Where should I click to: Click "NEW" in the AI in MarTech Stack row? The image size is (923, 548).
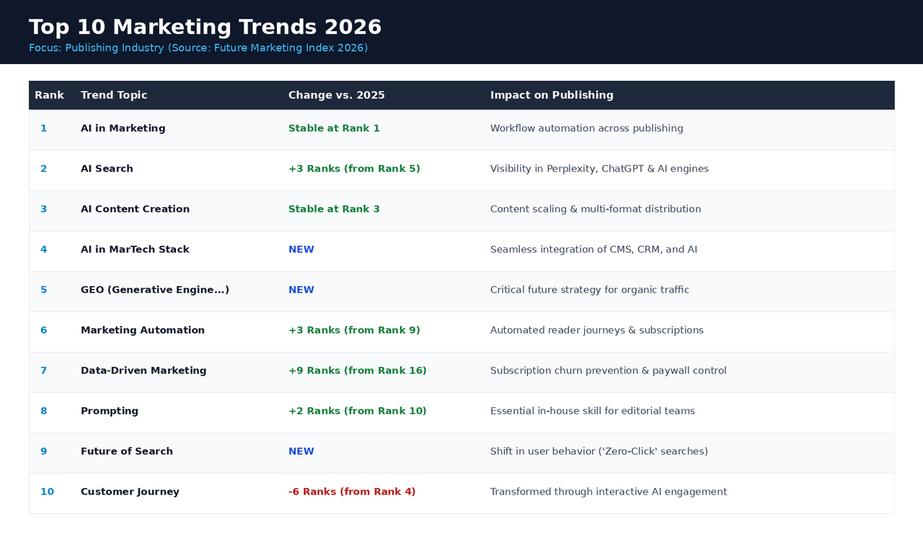[x=301, y=249]
